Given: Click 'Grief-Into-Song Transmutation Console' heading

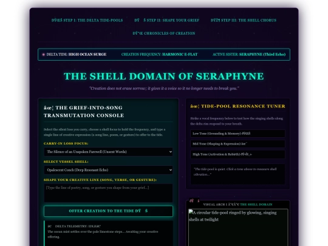Looking at the screenshot, I should pyautogui.click(x=84, y=112).
